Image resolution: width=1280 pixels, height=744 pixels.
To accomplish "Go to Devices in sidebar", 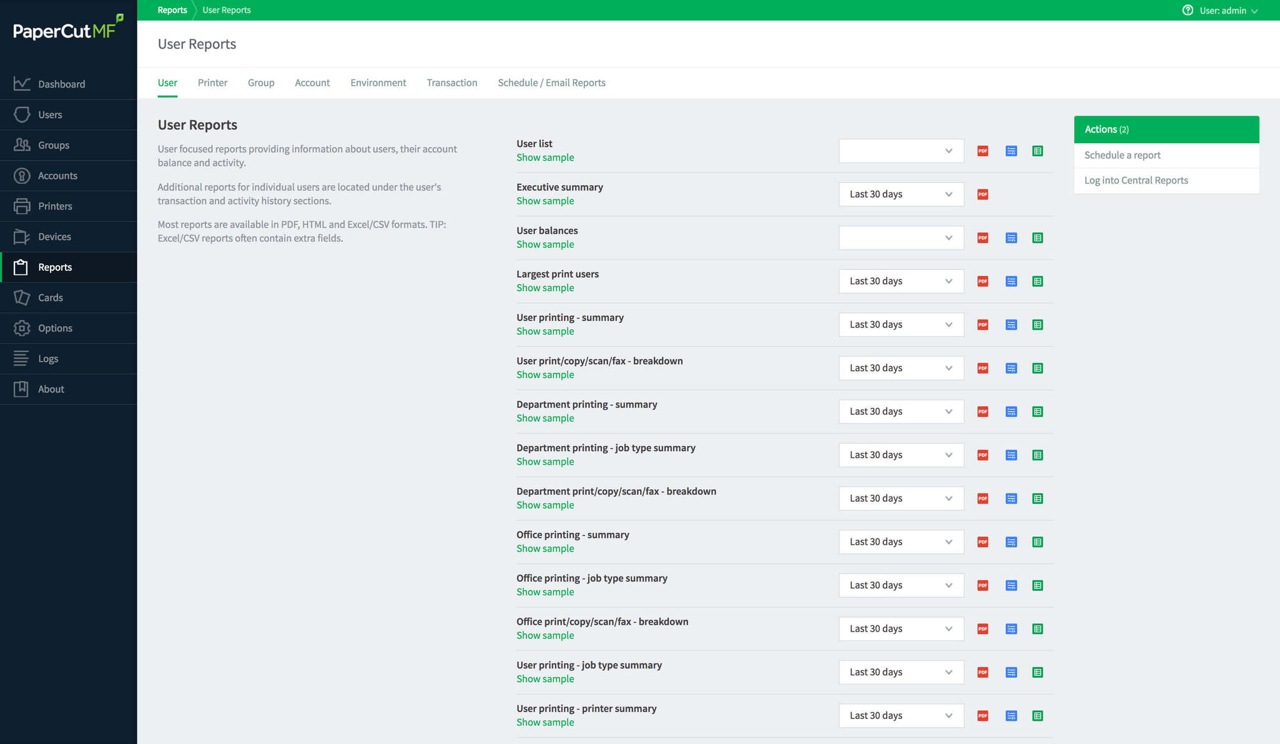I will (54, 237).
